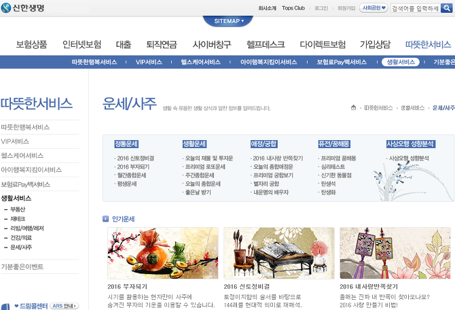
Task: Open 기분좋은이벤트 in left sidebar
Action: pyautogui.click(x=22, y=266)
